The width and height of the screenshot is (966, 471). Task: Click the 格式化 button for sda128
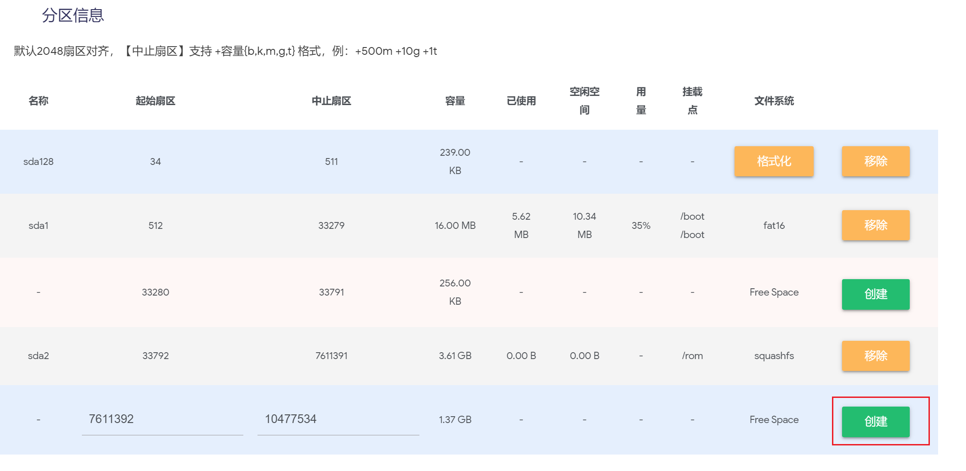773,161
